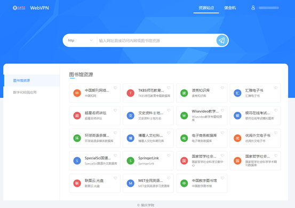Open the 读秀知识库 resource title

[x=201, y=91]
